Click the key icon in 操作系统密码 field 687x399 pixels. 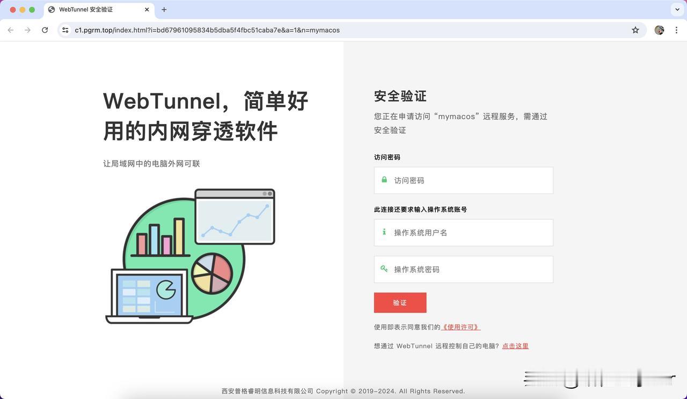384,269
